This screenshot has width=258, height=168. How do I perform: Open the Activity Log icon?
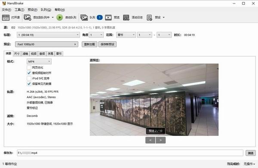pos(126,18)
